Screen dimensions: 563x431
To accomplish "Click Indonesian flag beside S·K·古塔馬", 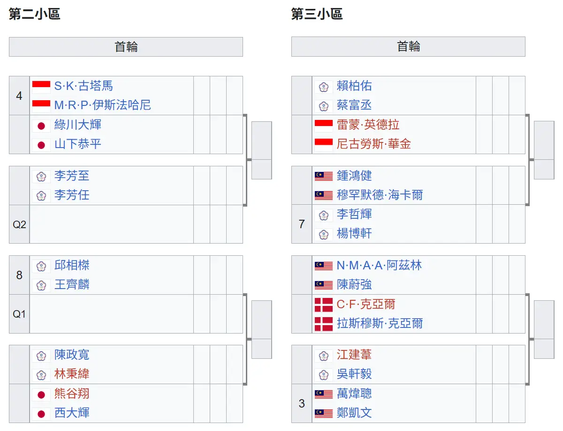I will click(41, 86).
